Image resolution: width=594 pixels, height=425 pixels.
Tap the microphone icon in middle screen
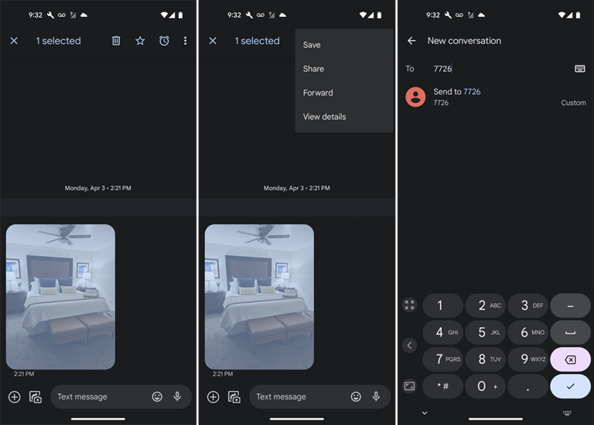376,396
